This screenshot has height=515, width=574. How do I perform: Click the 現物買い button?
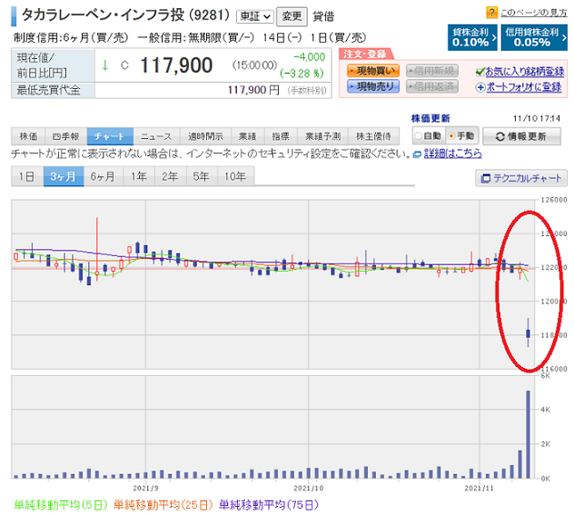(x=373, y=71)
